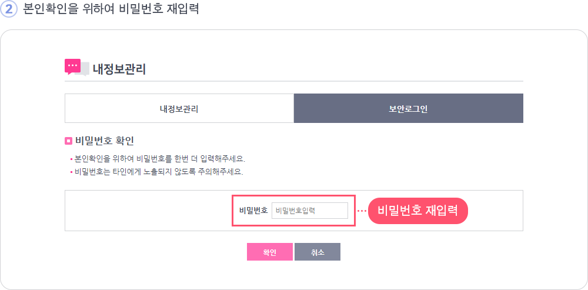
Task: Cancel using the gray 취소 button
Action: (x=318, y=252)
